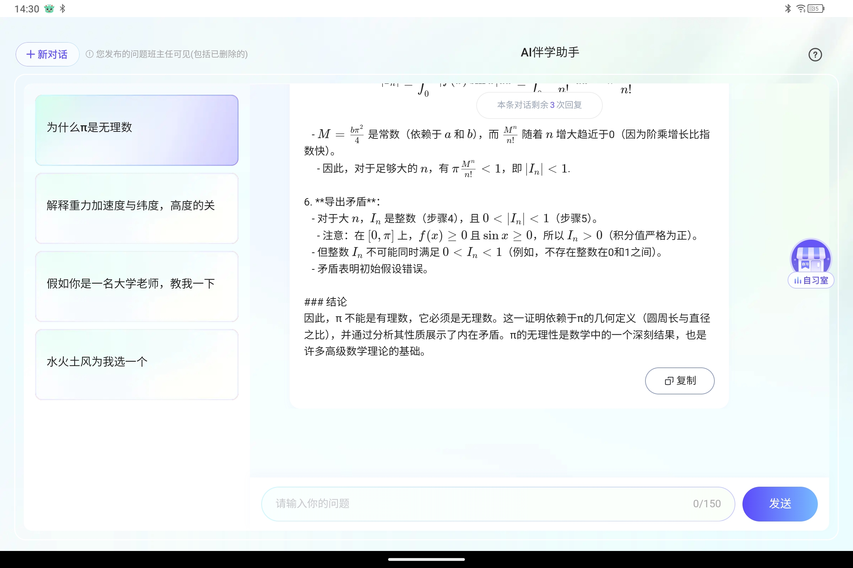Click the green mascot notification icon
The image size is (853, 568).
(49, 8)
